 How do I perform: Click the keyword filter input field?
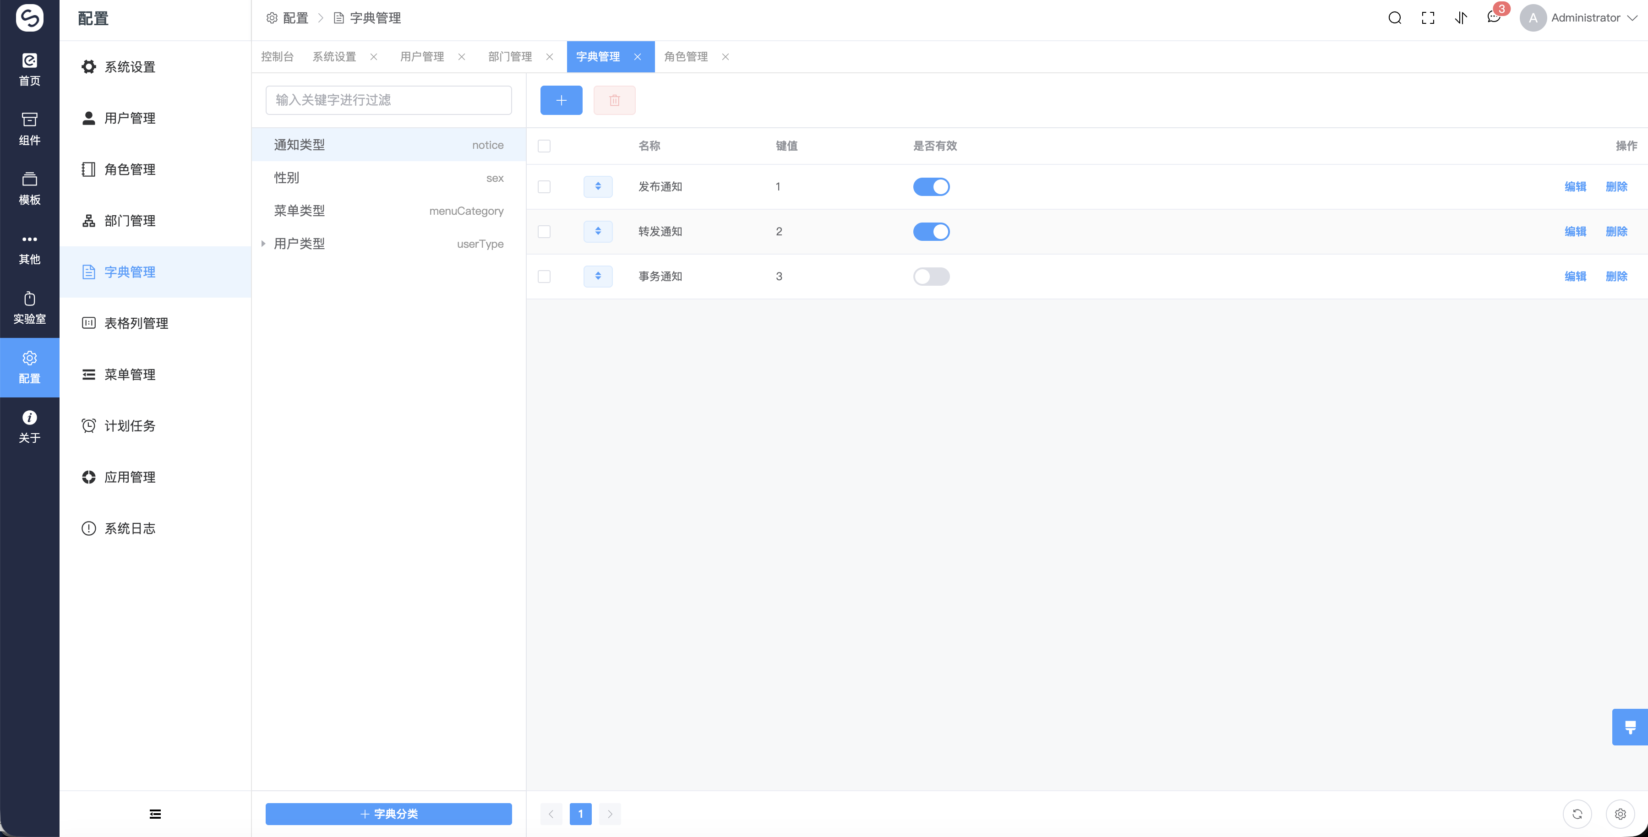[x=387, y=100]
